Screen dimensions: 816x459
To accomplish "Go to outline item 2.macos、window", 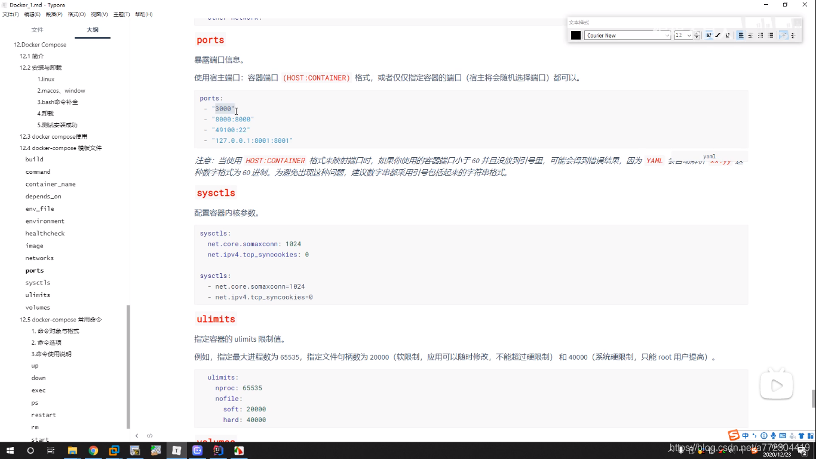I will point(61,91).
